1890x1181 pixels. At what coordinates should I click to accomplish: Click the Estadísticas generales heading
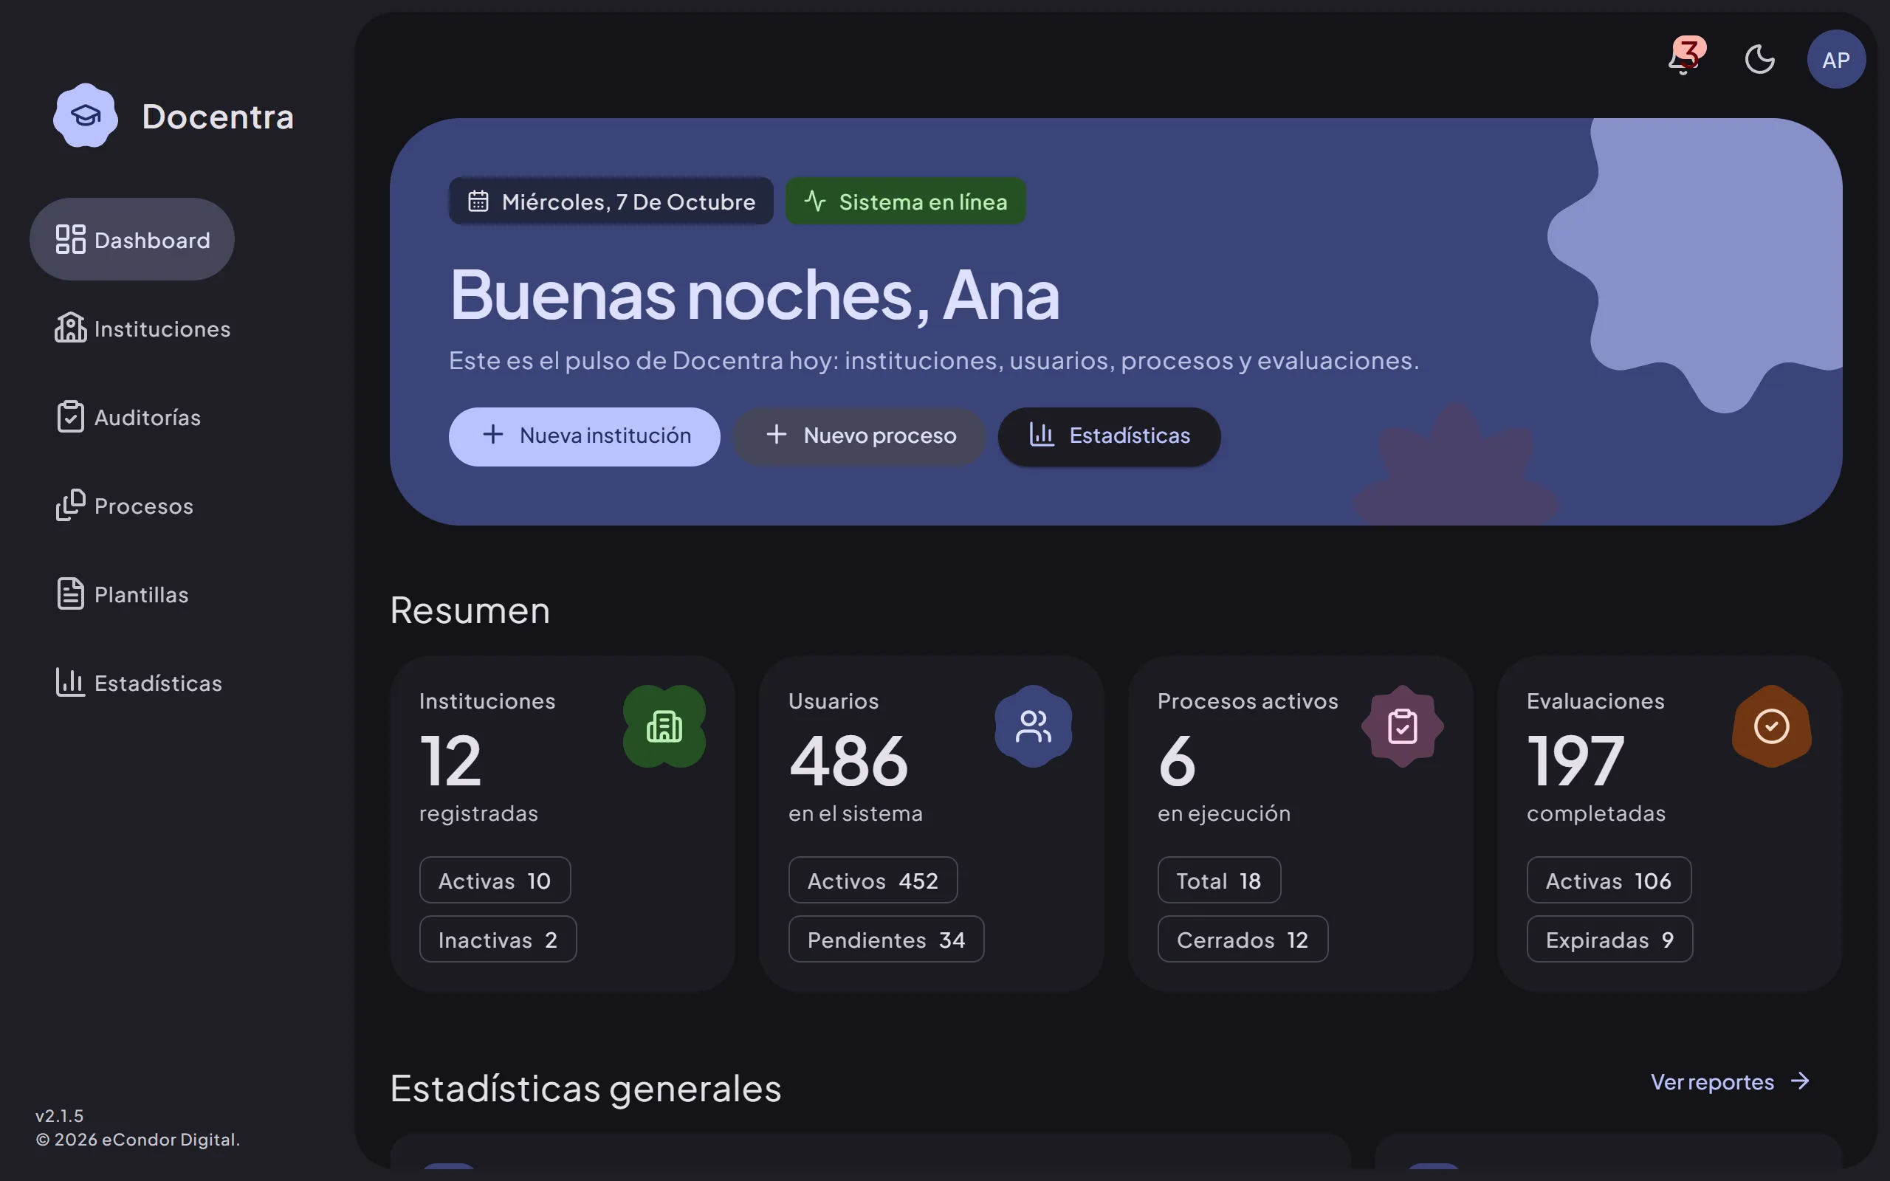click(585, 1088)
